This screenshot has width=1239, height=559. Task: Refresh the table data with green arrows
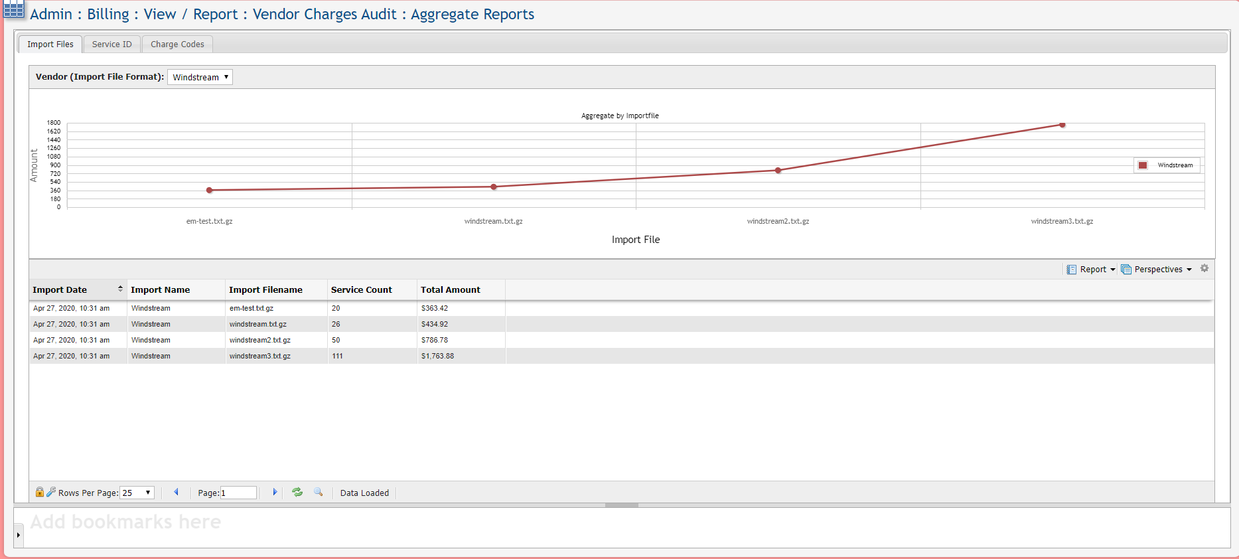coord(297,492)
